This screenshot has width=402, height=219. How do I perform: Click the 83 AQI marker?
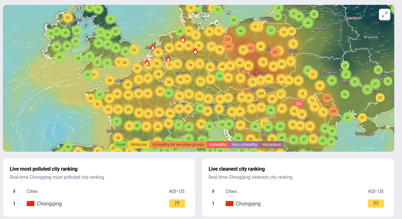tap(248, 66)
